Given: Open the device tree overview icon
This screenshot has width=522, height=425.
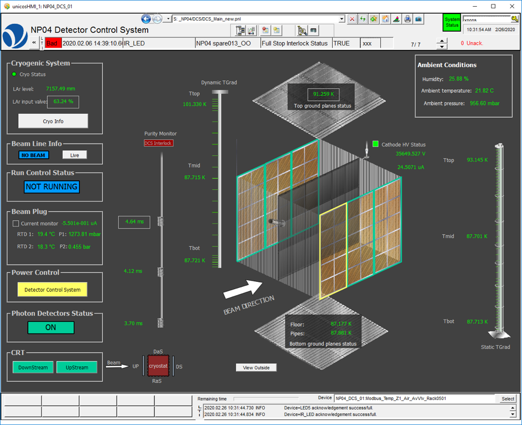Looking at the screenshot, I should 240,31.
